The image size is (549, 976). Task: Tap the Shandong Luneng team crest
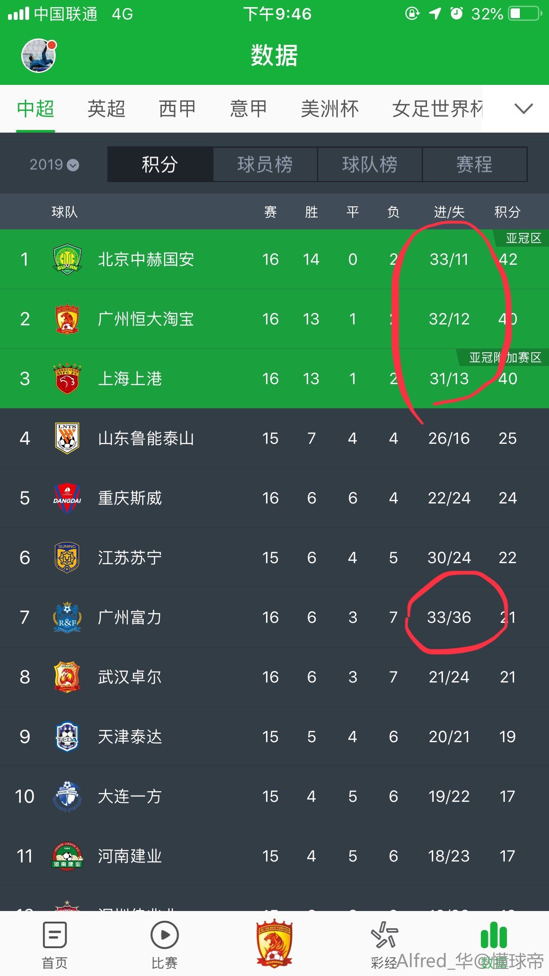click(x=67, y=438)
